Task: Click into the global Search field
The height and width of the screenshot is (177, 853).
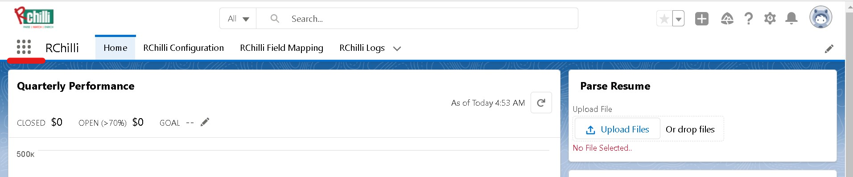Action: tap(417, 19)
